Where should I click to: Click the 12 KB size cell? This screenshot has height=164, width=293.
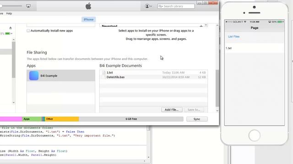[x=202, y=77]
